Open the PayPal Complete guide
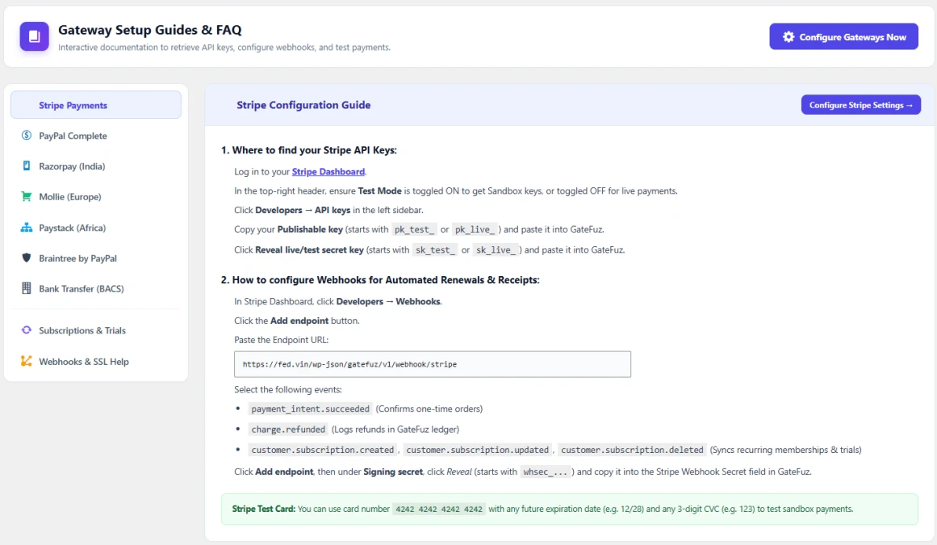 point(95,136)
